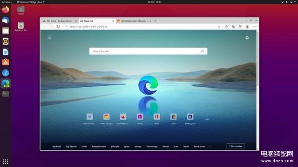Select the Lifestyle category
The image size is (298, 167).
115,147
